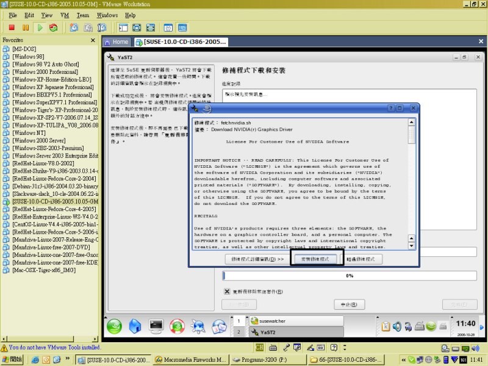Select [Windows 2000 Professional] in Favorites
488x366 pixels.
tap(45, 72)
